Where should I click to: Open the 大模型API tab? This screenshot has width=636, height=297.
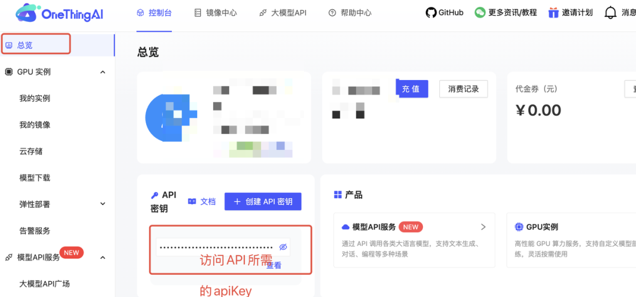tap(283, 12)
